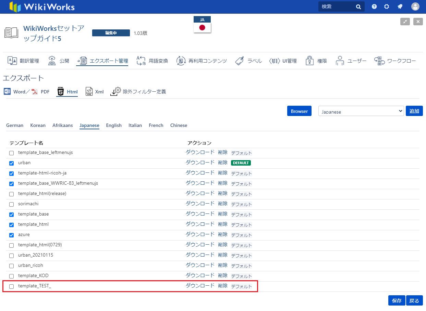Uncheck the azure template checkbox
The image size is (426, 311).
coord(11,235)
